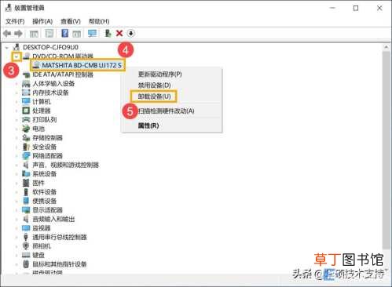Click the 固件 firmware icon
Viewport: 392px width, 287px height.
tap(26, 183)
